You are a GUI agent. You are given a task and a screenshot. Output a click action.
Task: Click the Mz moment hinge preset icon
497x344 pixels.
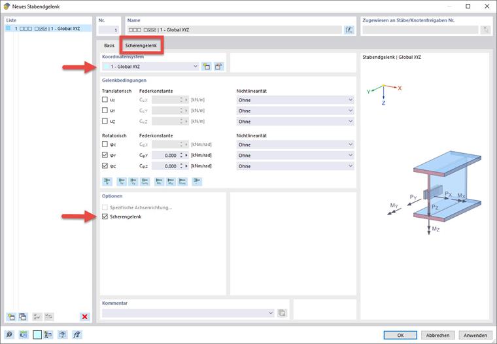[171, 182]
